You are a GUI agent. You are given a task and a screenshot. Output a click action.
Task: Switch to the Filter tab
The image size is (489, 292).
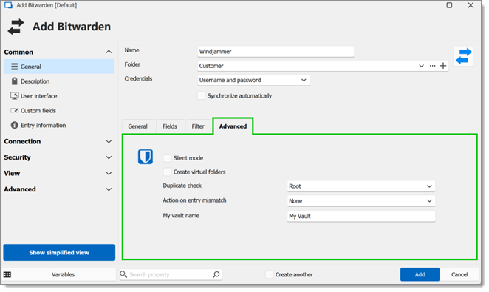(x=198, y=126)
